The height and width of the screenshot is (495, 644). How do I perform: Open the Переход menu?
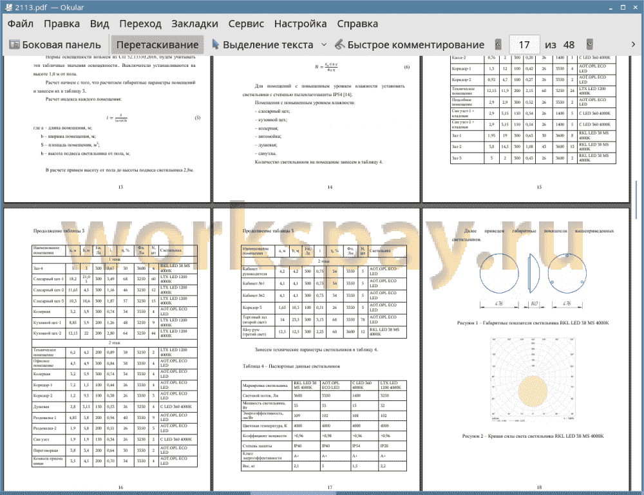pos(140,24)
